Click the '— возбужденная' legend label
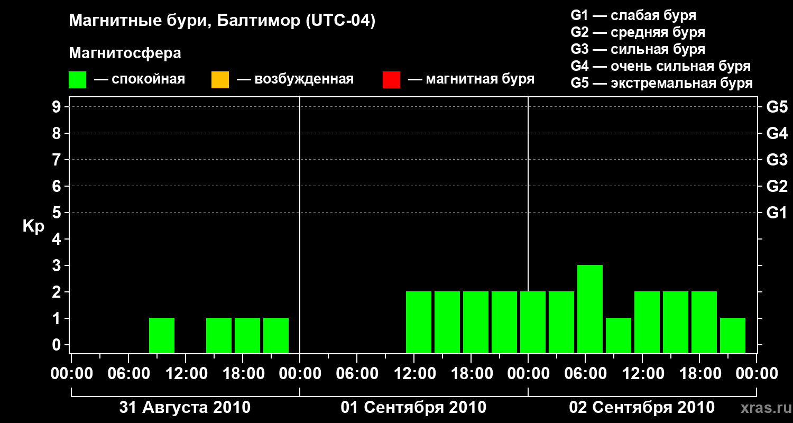Screen dimensions: 793x423 tap(295, 80)
